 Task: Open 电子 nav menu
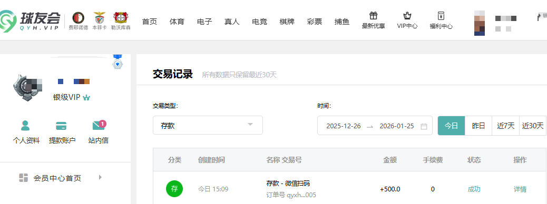(204, 22)
